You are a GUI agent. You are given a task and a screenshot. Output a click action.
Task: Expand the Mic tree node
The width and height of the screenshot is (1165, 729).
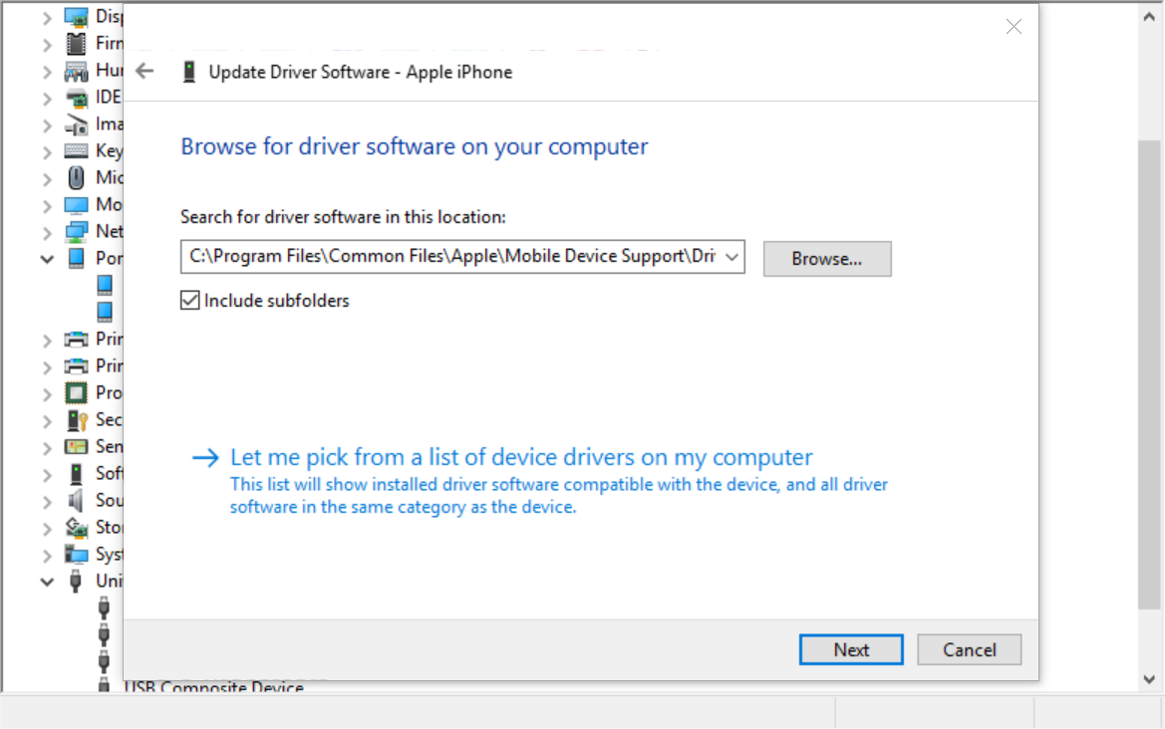47,178
